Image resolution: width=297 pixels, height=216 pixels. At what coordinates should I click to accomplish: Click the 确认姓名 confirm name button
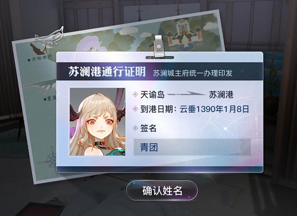click(x=162, y=190)
